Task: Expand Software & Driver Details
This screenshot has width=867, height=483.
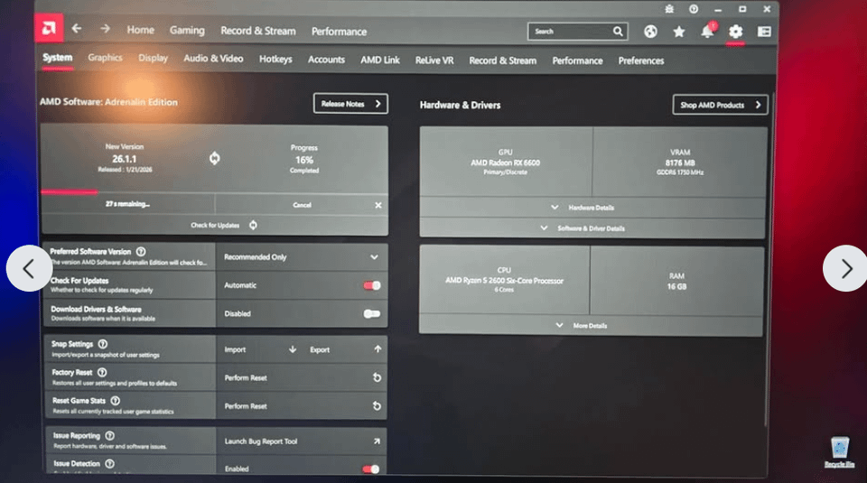Action: [592, 228]
